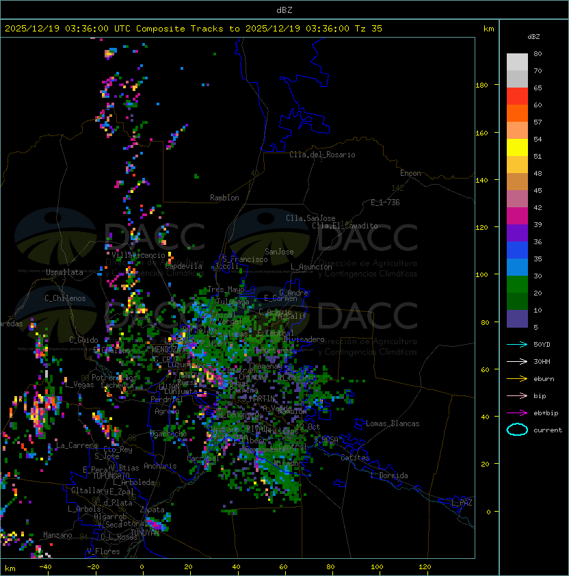
Task: Click the Lomas_Blancas label
Action: pyautogui.click(x=393, y=423)
